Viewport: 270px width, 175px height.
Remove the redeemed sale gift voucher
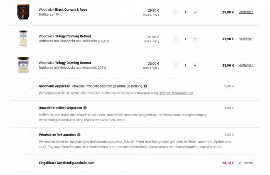246,163
